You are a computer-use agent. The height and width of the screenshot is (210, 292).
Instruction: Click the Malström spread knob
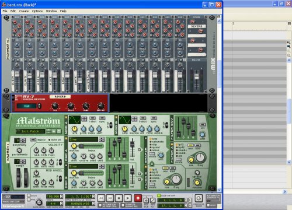click(197, 173)
